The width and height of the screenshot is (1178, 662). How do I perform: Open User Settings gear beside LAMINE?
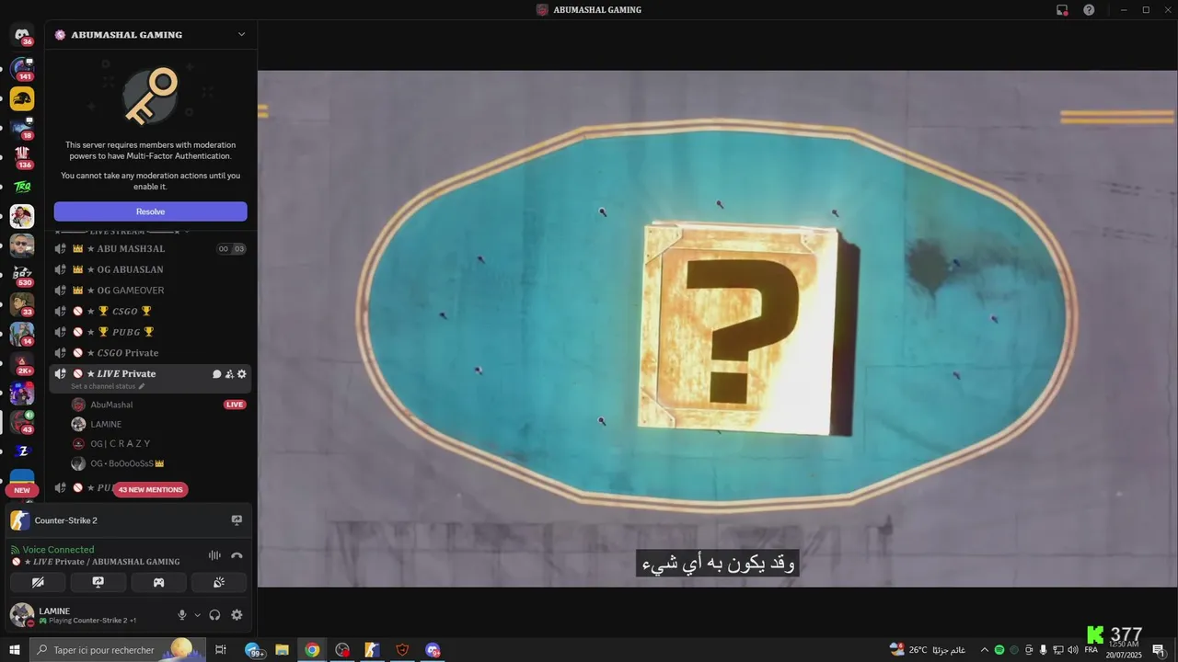[x=237, y=615]
